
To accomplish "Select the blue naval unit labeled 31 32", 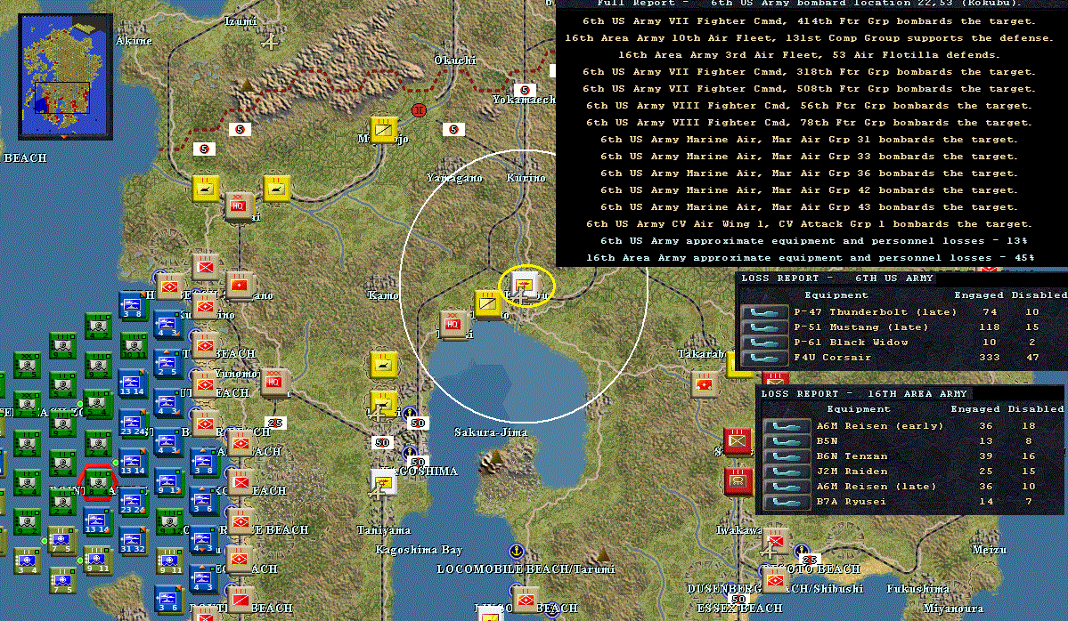I will coord(132,540).
